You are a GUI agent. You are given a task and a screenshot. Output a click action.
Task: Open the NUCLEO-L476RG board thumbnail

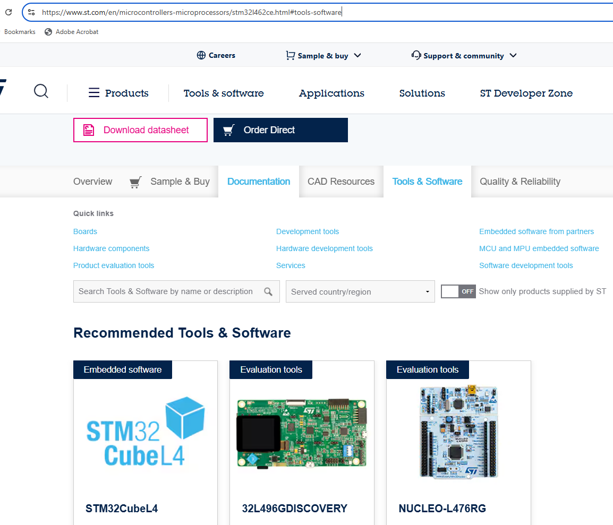[x=458, y=432]
